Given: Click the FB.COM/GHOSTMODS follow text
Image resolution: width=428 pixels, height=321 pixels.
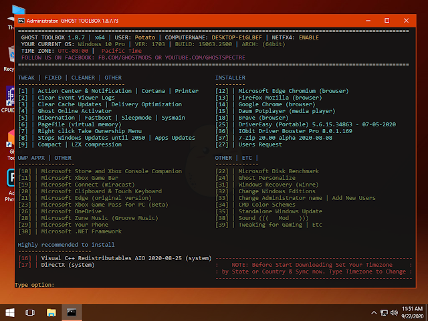Looking at the screenshot, I should tap(126, 58).
